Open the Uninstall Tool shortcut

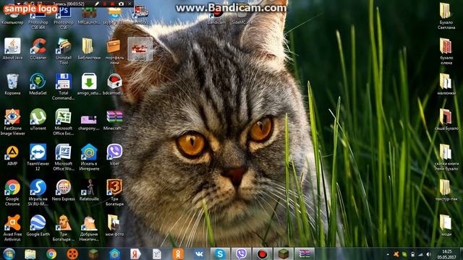point(64,51)
